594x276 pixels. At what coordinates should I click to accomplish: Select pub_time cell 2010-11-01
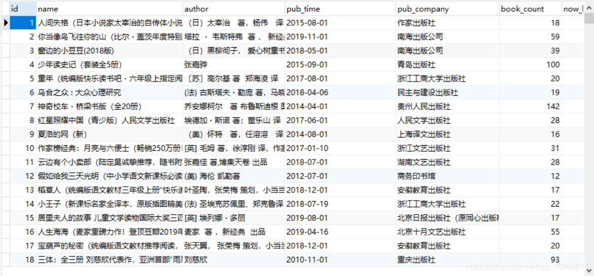tap(340, 260)
